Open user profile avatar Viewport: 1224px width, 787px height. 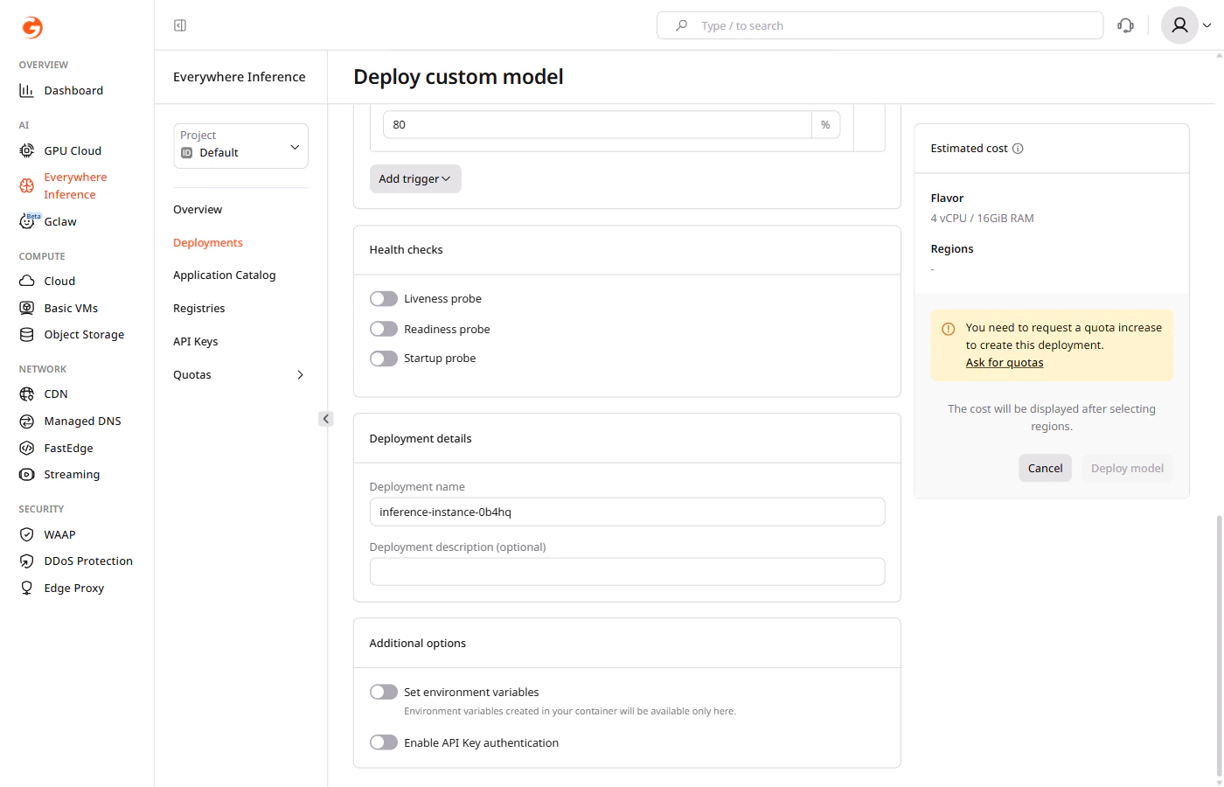[1179, 25]
